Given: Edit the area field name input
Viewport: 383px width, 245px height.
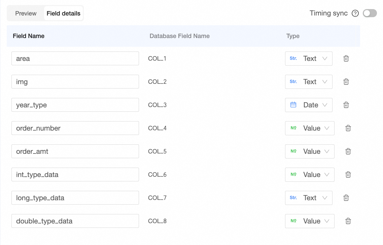Looking at the screenshot, I should (x=75, y=58).
